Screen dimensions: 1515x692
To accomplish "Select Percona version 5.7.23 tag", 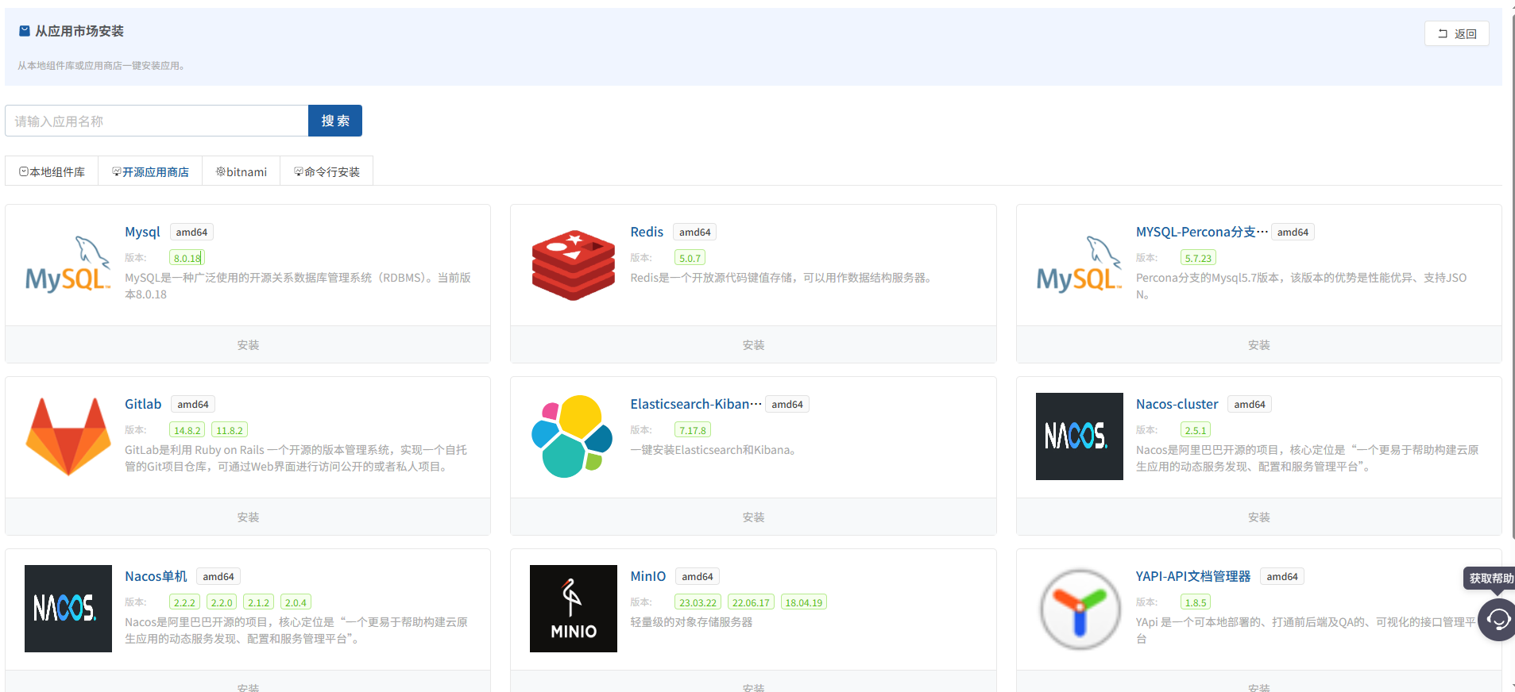I will (x=1198, y=258).
